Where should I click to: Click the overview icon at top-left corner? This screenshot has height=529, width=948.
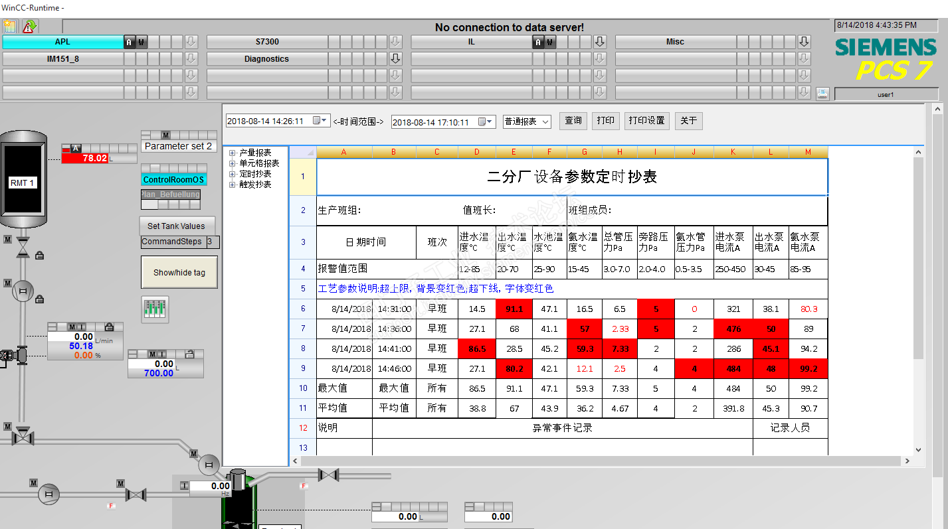pyautogui.click(x=9, y=27)
